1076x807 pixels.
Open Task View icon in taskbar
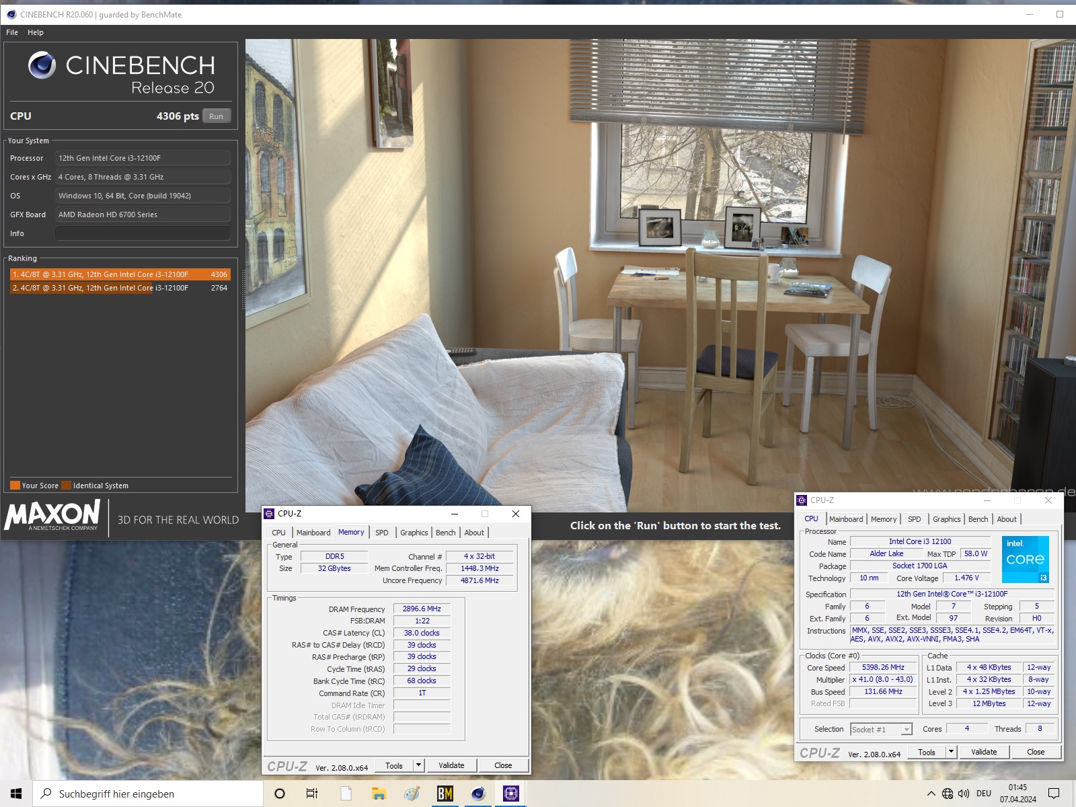[x=312, y=794]
